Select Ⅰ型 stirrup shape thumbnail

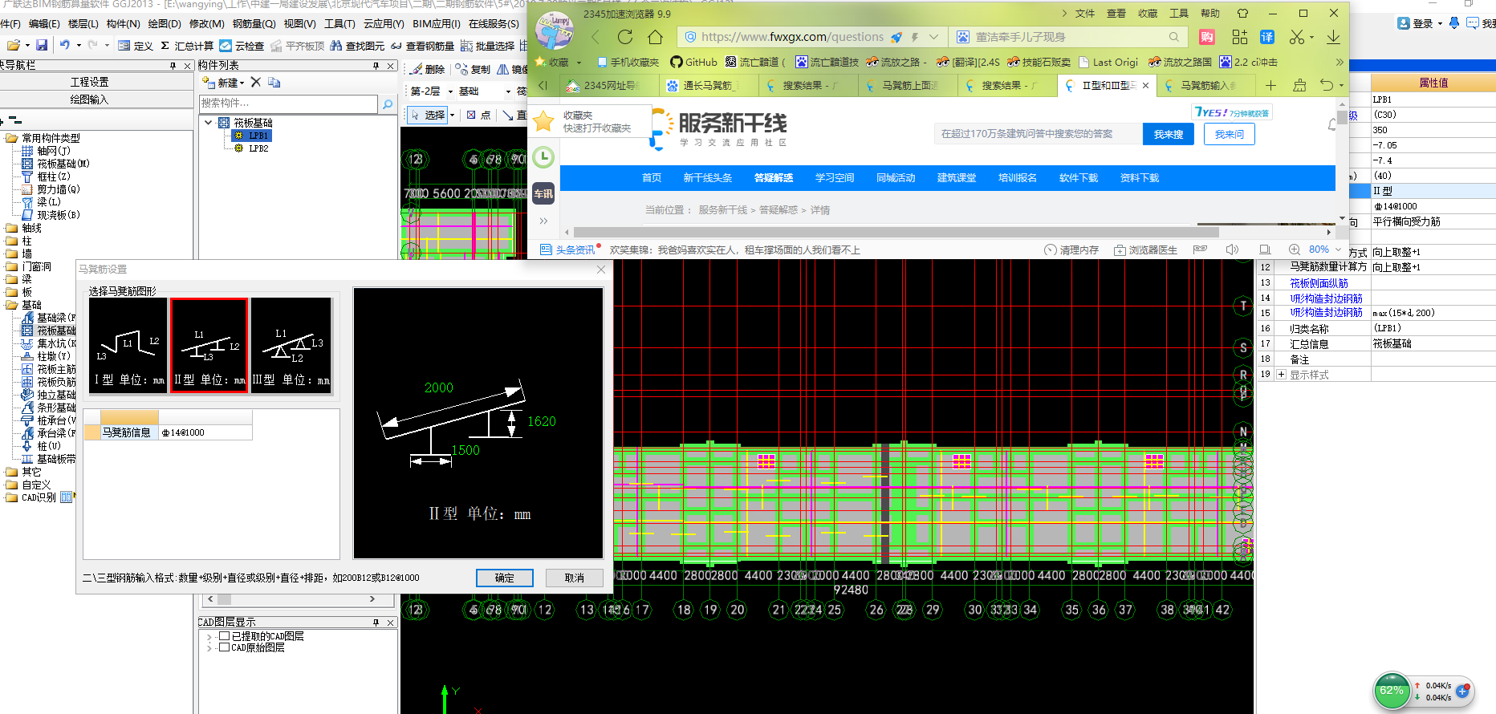[128, 345]
